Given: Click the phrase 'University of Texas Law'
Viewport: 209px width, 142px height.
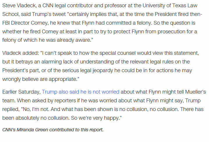Looking at the screenshot, I should 170,6.
